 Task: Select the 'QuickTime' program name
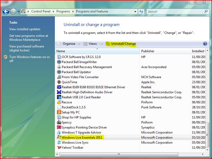tap(69, 82)
